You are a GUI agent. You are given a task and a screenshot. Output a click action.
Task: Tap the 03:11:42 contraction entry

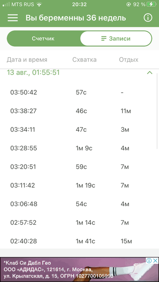pos(79,186)
